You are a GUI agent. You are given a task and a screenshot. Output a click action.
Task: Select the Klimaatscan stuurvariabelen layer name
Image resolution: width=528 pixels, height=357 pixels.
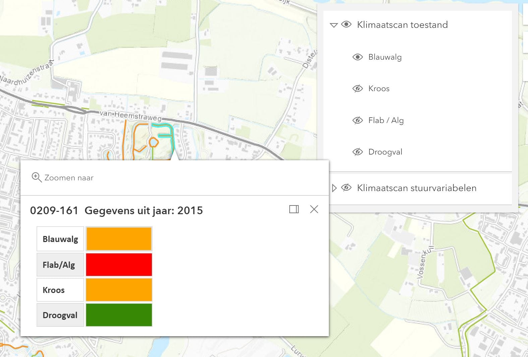pyautogui.click(x=417, y=188)
